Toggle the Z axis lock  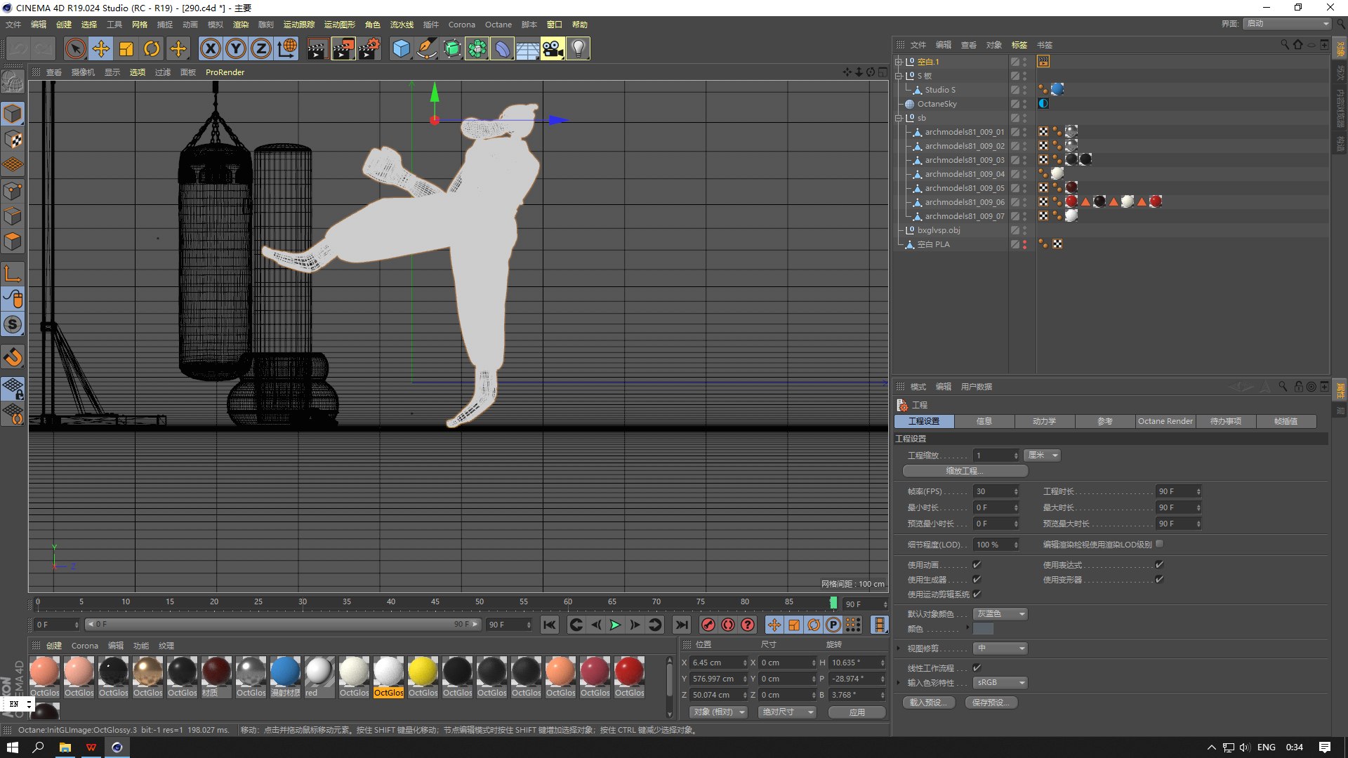click(261, 49)
